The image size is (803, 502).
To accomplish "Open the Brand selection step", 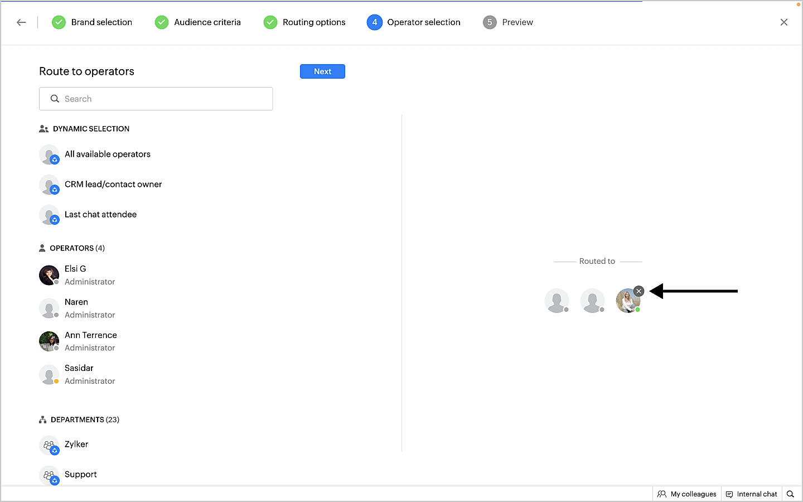I will point(92,22).
